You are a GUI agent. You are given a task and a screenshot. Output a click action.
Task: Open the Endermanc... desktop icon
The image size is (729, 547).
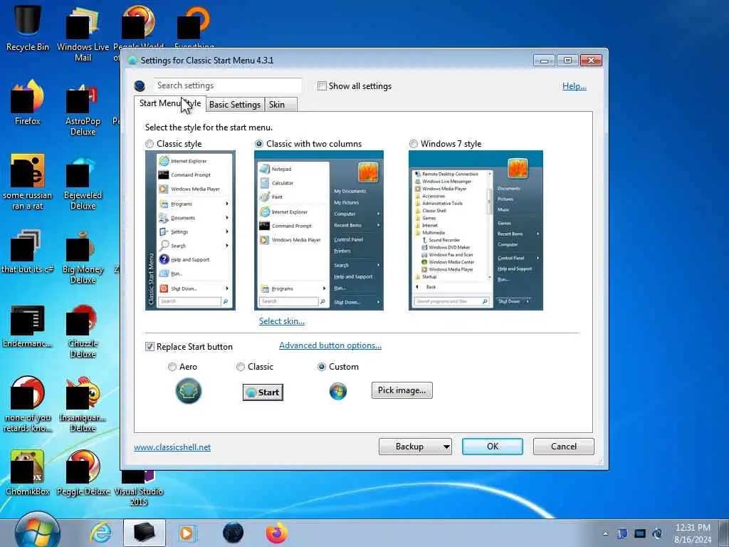(28, 326)
